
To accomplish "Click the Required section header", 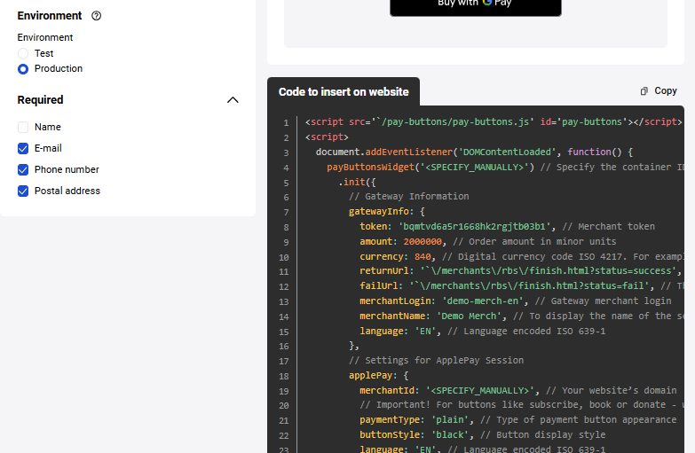I will 41,100.
